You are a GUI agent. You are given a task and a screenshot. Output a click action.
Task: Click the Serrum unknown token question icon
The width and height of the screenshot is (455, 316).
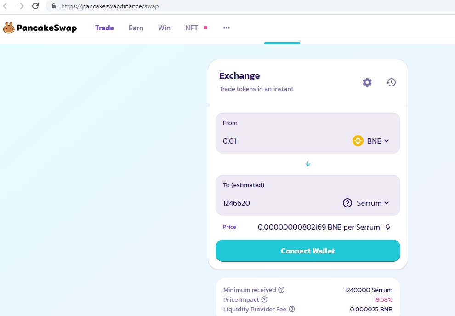tap(347, 203)
